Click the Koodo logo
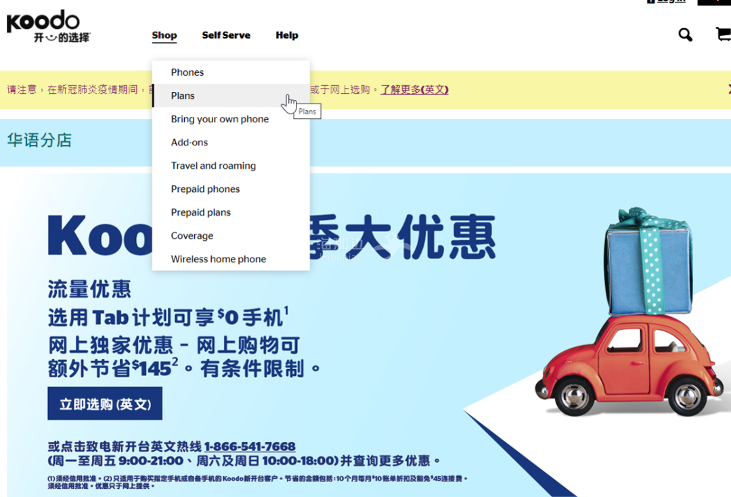Viewport: 731px width, 497px height. (x=49, y=26)
